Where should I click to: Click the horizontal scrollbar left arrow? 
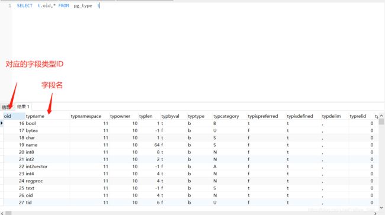pos(2,213)
